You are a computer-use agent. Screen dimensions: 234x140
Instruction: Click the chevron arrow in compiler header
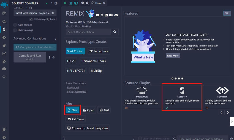(52, 3)
